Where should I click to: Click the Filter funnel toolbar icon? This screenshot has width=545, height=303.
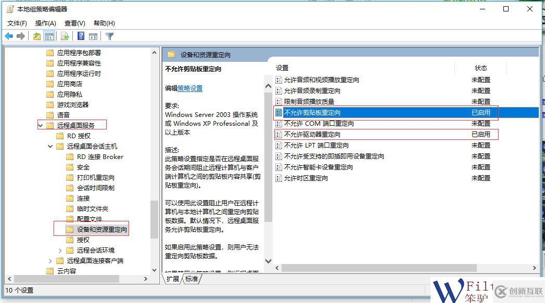(109, 36)
